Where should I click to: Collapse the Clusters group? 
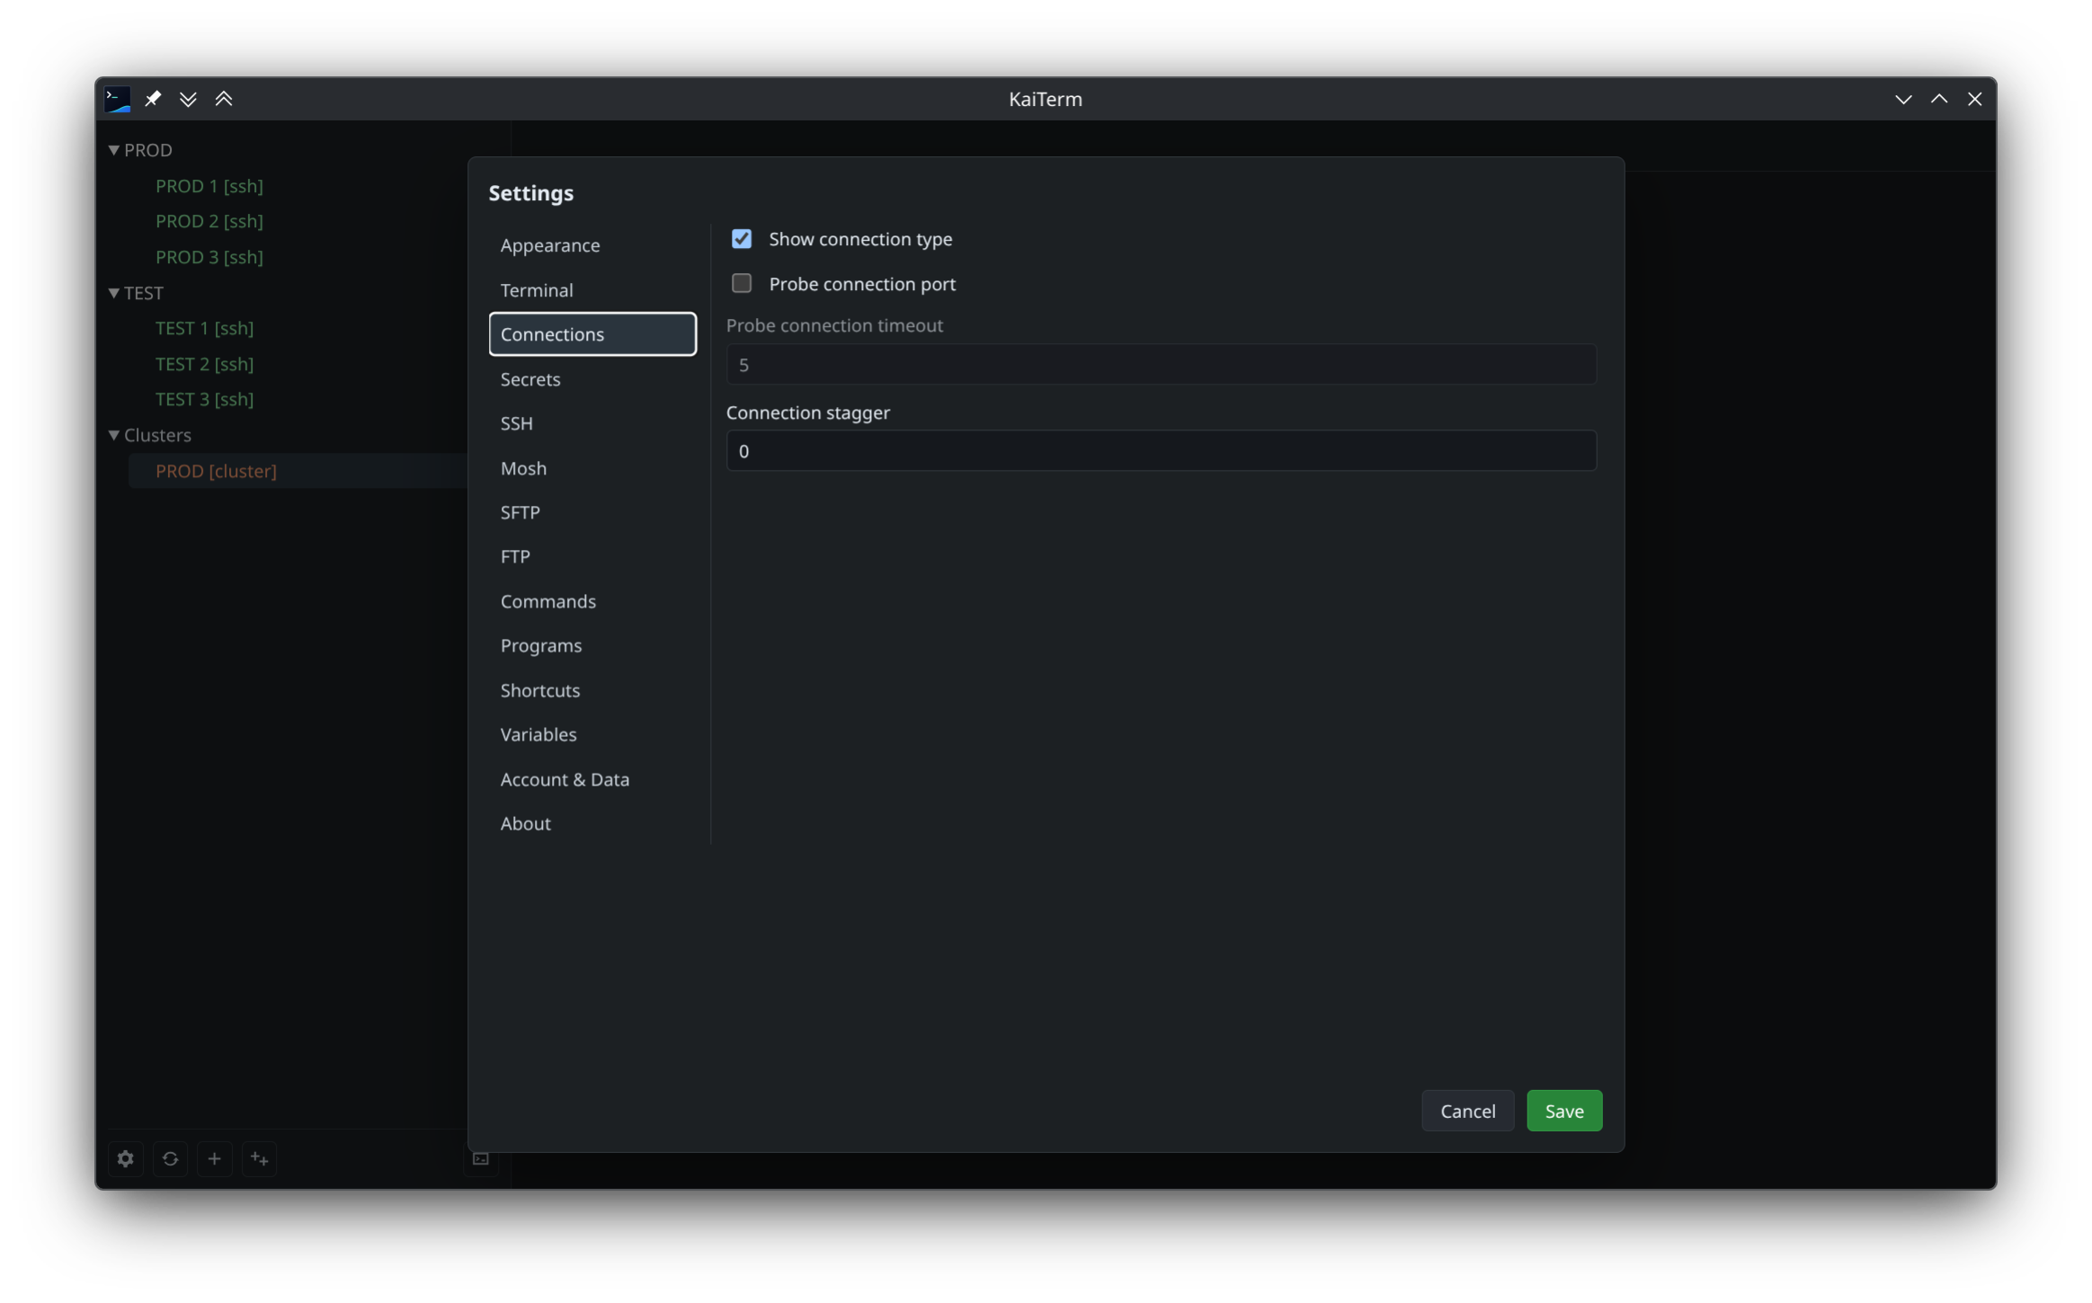pyautogui.click(x=114, y=435)
